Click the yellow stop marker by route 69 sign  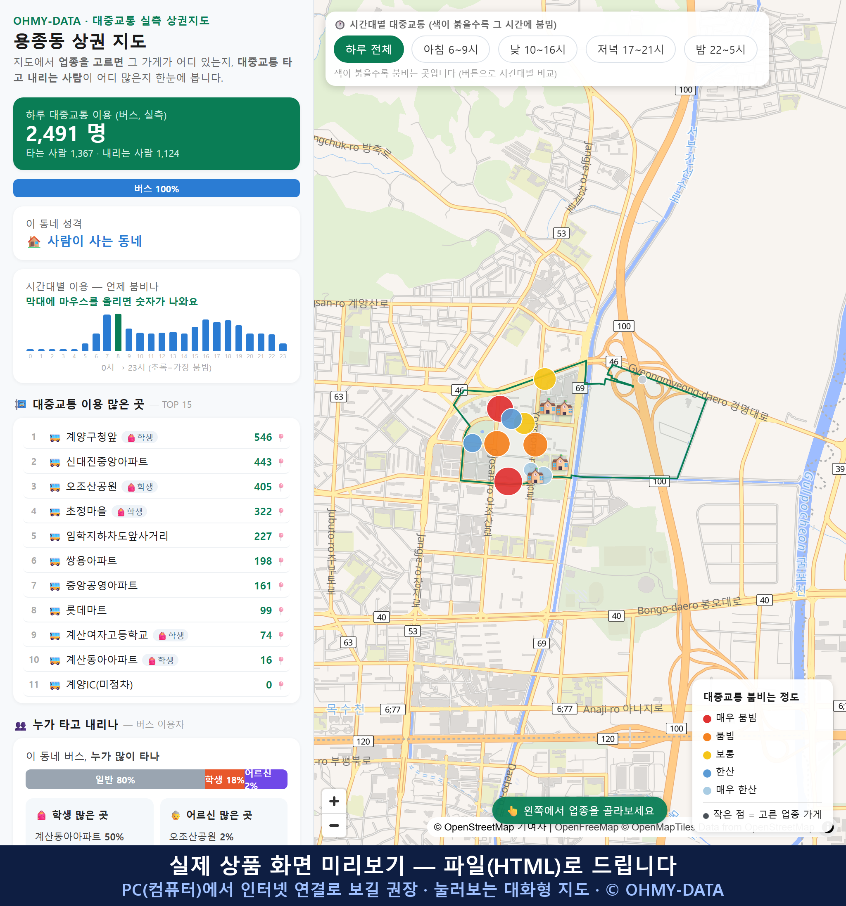[x=544, y=379]
